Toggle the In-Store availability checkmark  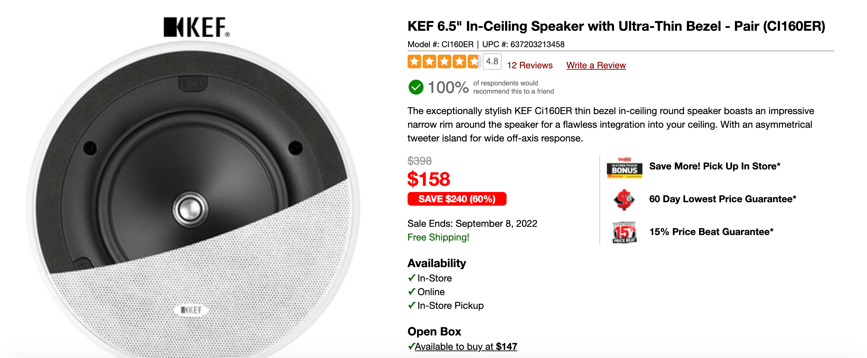click(411, 278)
